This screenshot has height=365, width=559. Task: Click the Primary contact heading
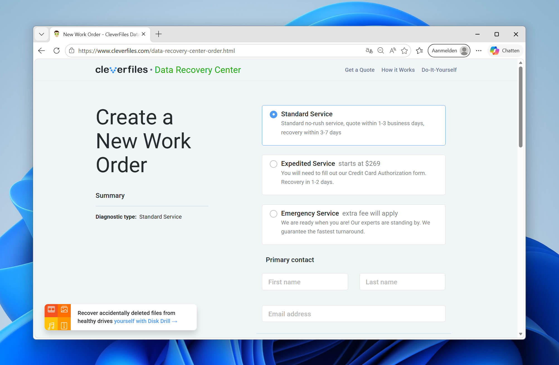click(x=290, y=260)
